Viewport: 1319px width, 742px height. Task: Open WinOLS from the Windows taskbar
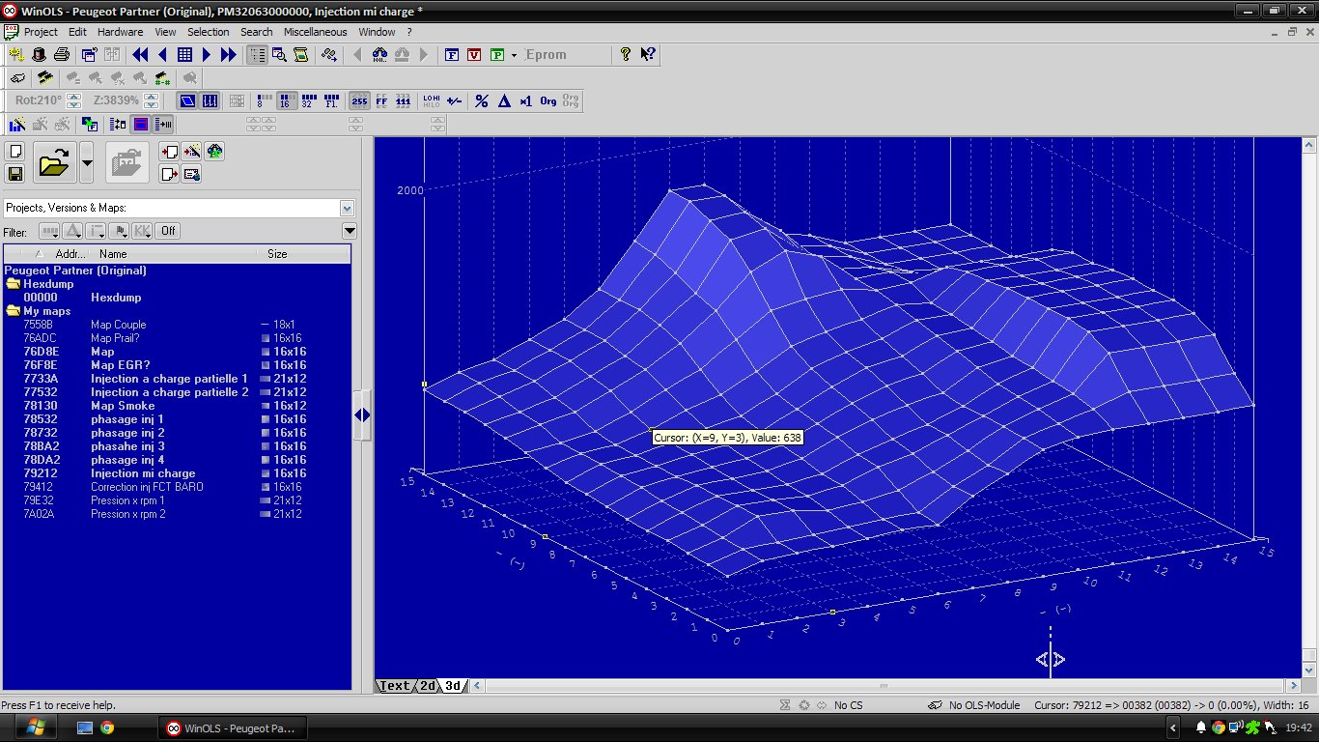click(x=231, y=728)
